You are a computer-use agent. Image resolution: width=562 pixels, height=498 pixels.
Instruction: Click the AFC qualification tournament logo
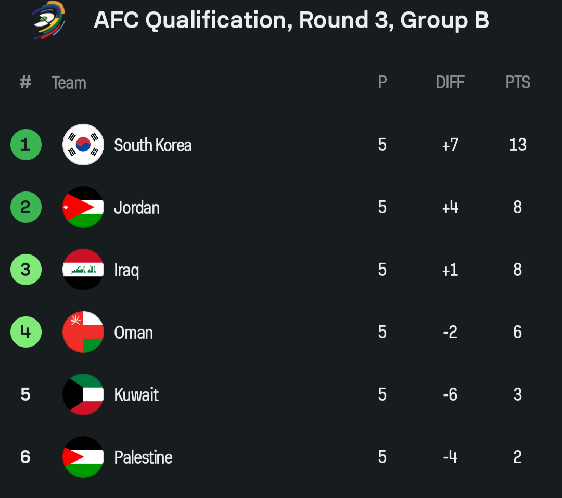click(48, 20)
